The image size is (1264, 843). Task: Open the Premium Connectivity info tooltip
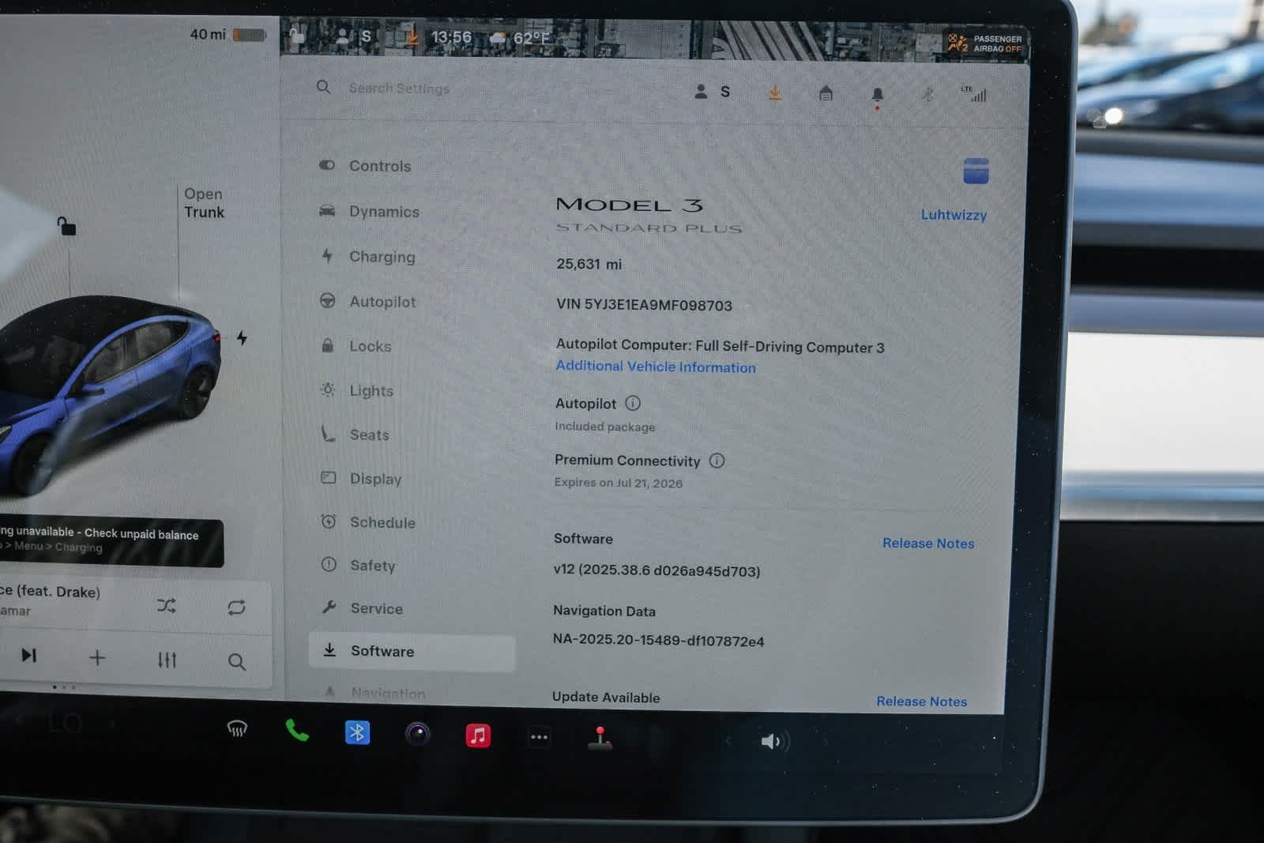click(717, 461)
